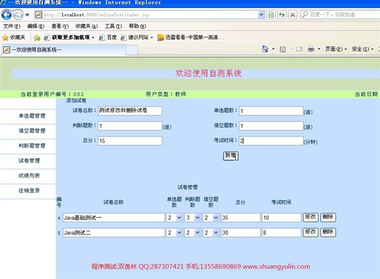Screen dimensions: 380x279
Task: Click the 填空题数 input field
Action: [x=271, y=126]
